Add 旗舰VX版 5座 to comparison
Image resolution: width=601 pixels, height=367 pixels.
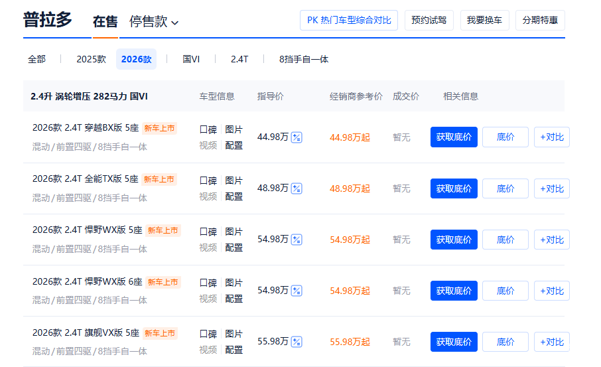552,342
